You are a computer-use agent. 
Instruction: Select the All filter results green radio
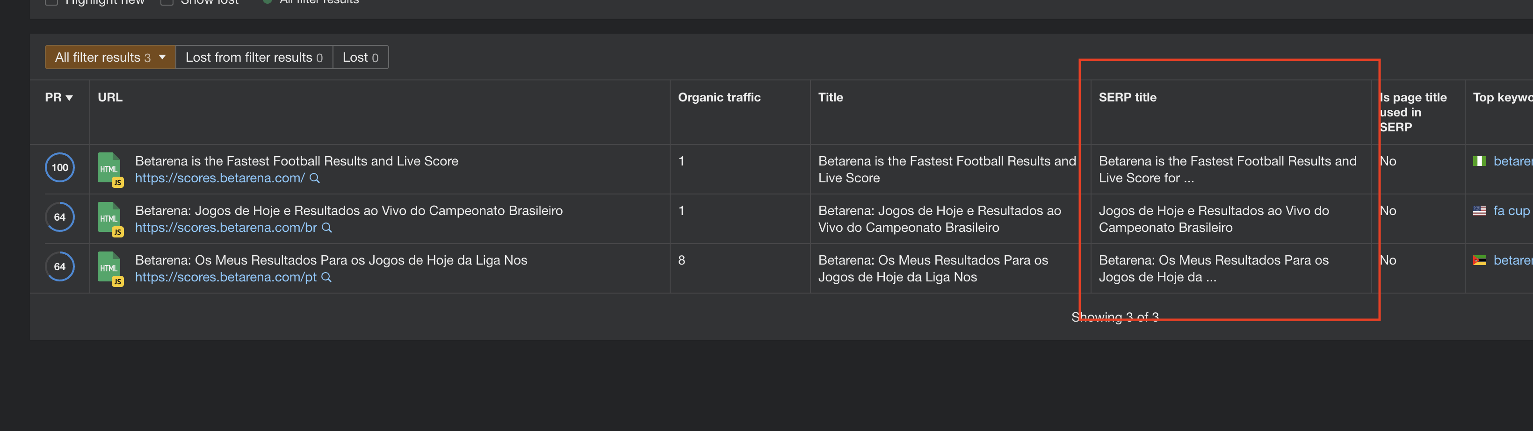tap(267, 2)
